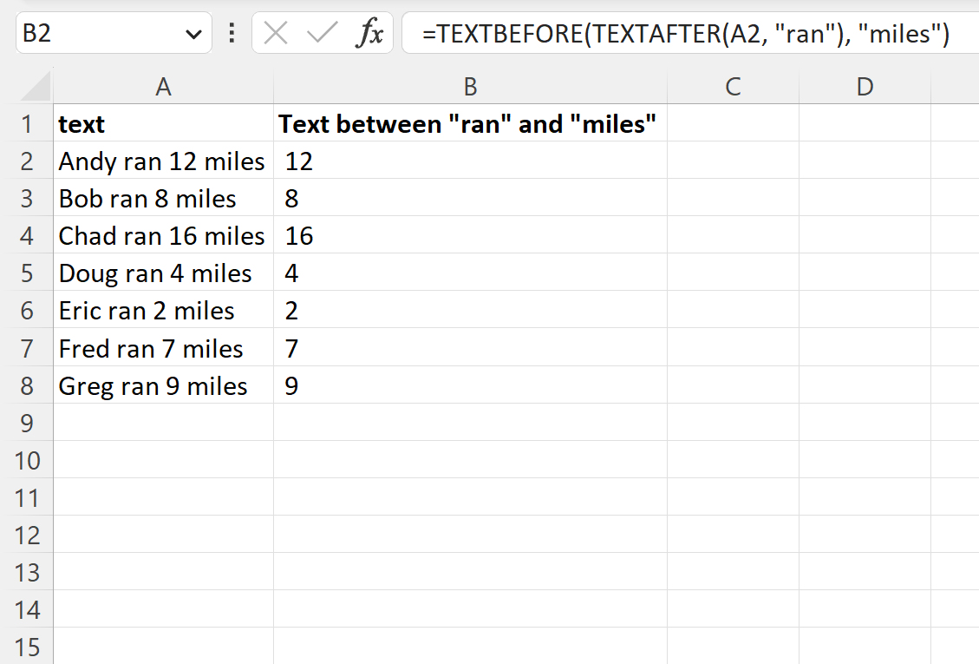The width and height of the screenshot is (979, 664).
Task: Cancel formula entry with the X icon
Action: [x=276, y=32]
